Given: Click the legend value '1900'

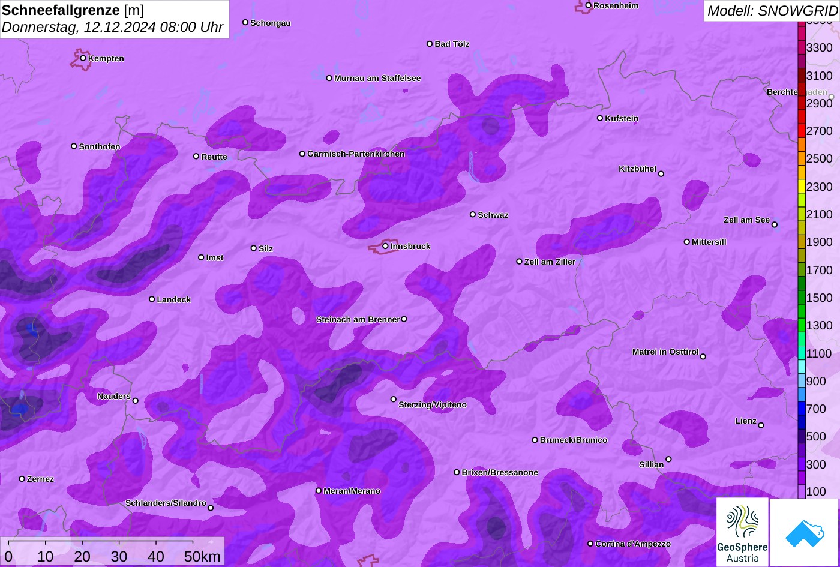Looking at the screenshot, I should (820, 242).
